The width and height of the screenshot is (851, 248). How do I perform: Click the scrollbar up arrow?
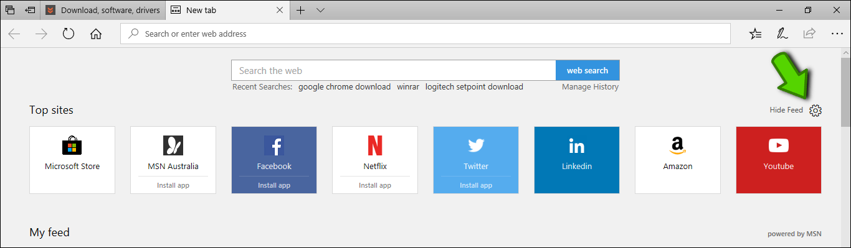point(845,52)
